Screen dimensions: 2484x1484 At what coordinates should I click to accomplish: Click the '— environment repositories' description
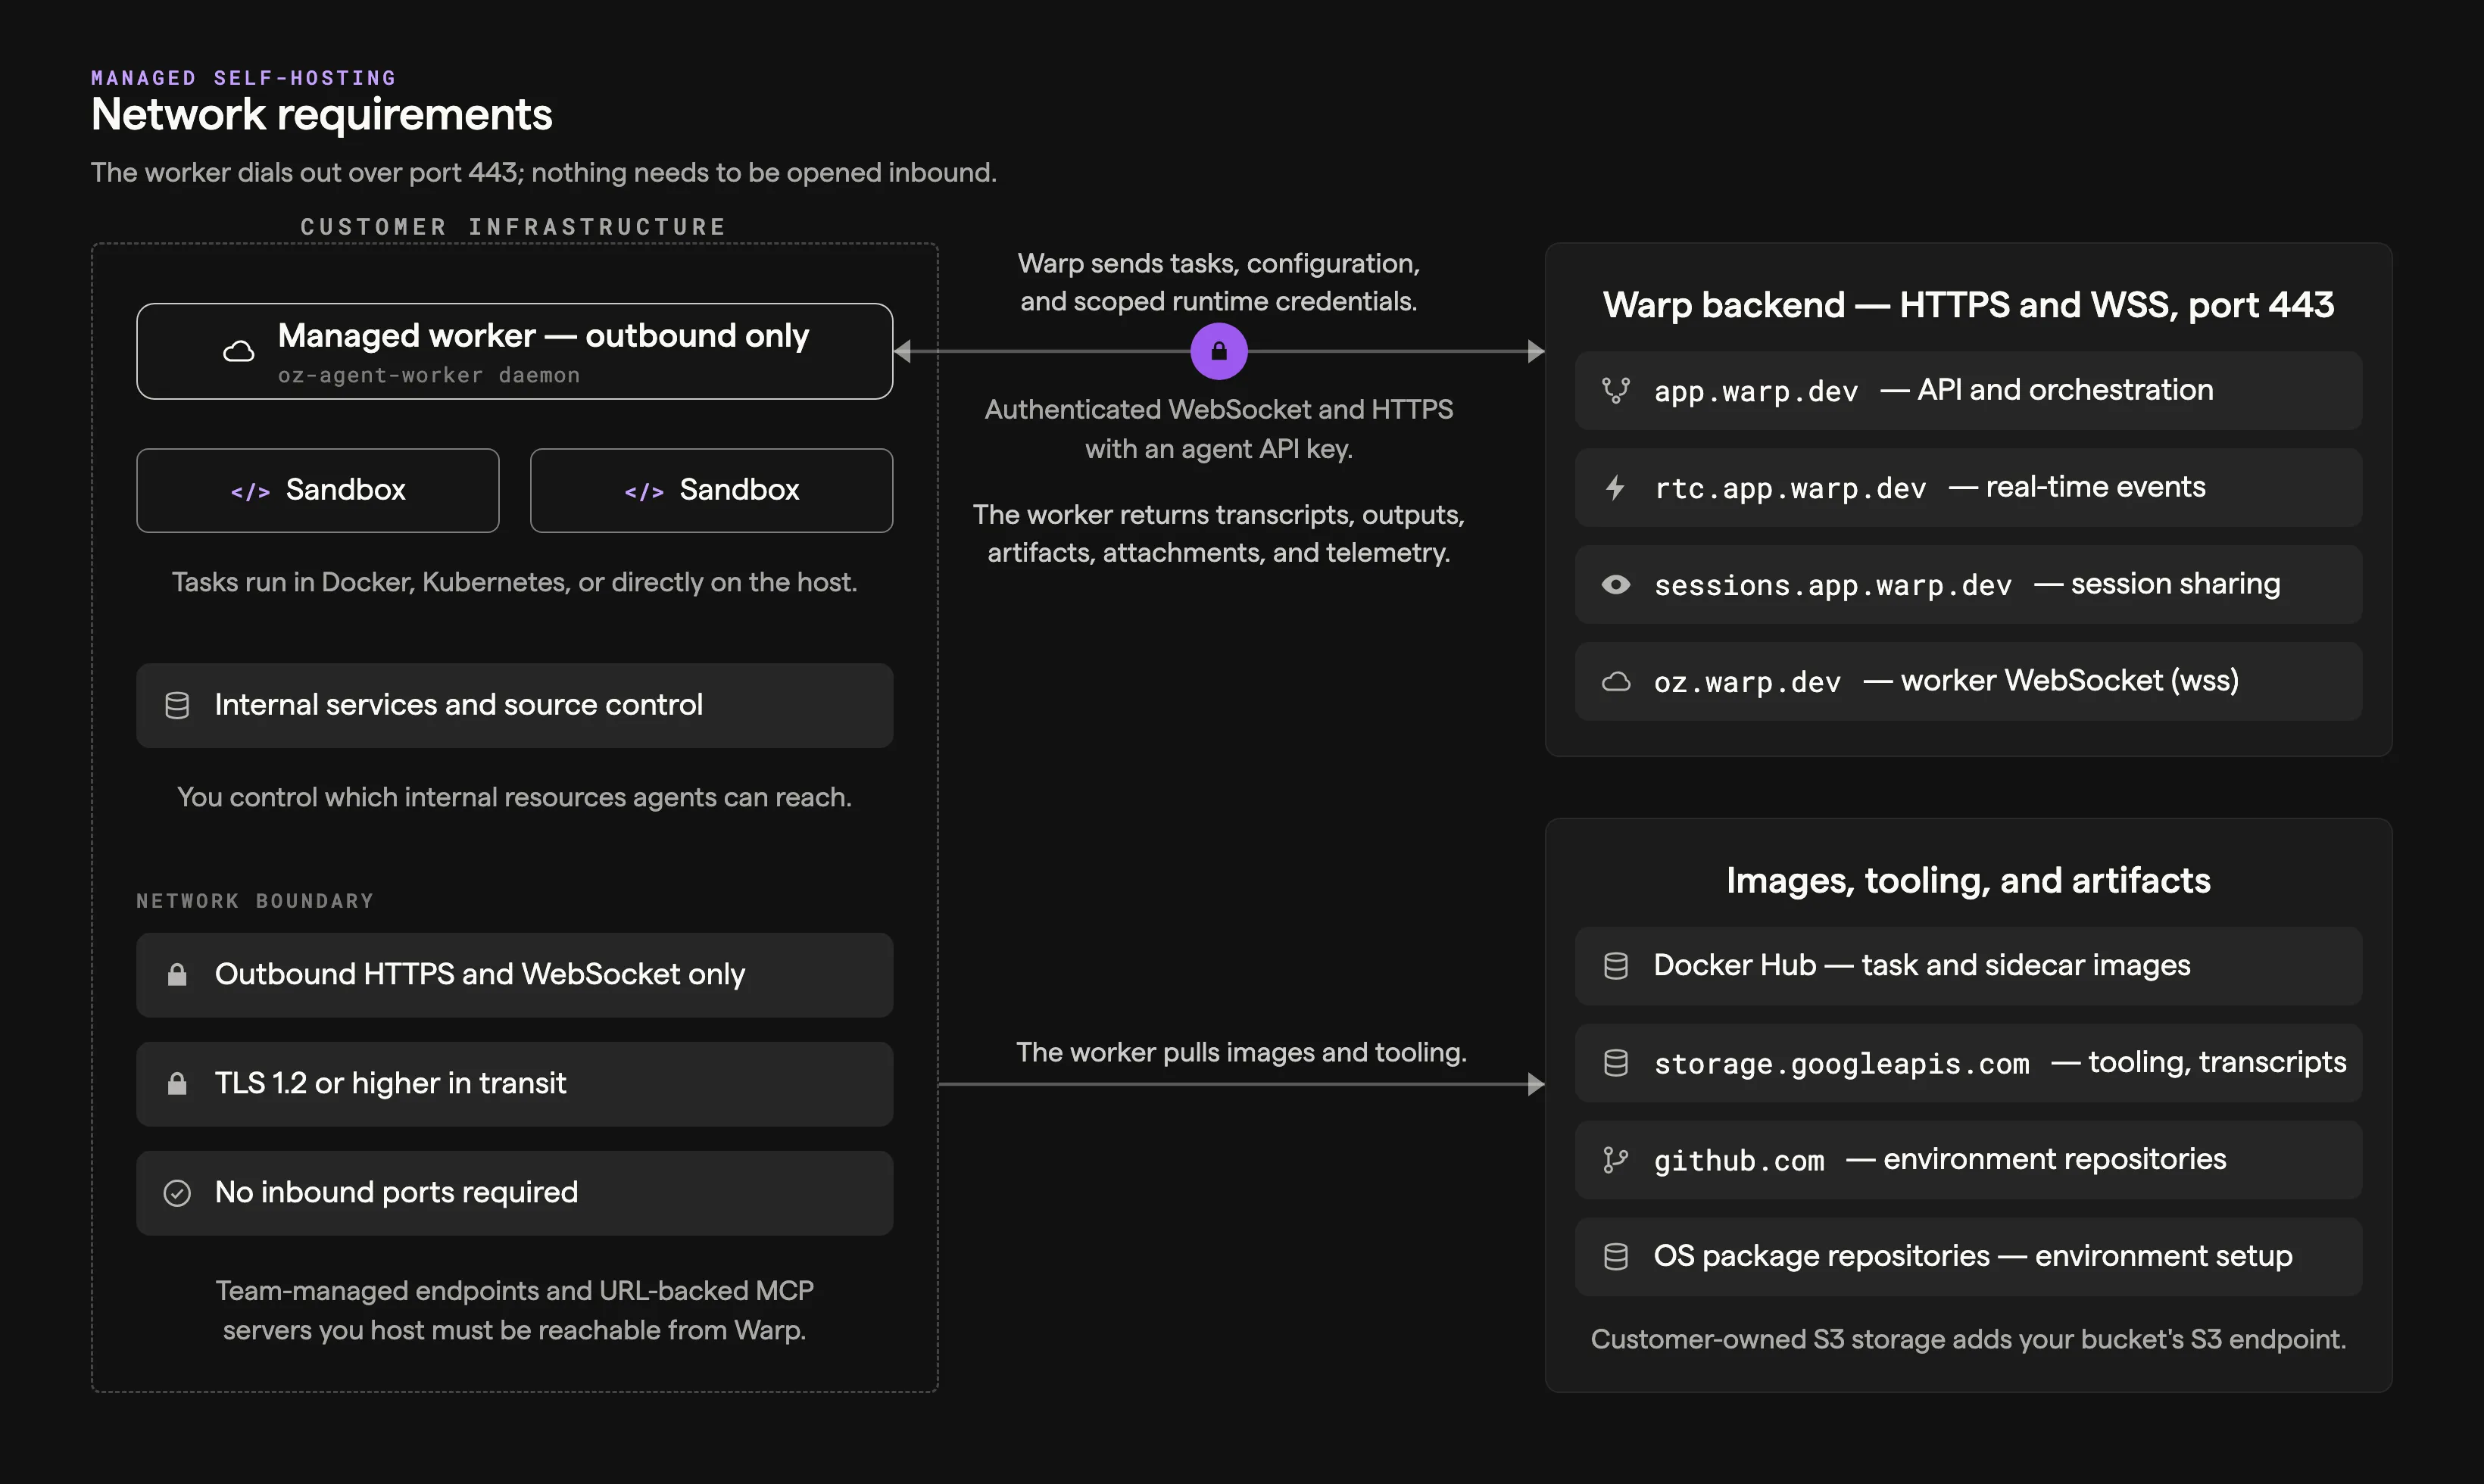pyautogui.click(x=2036, y=1159)
